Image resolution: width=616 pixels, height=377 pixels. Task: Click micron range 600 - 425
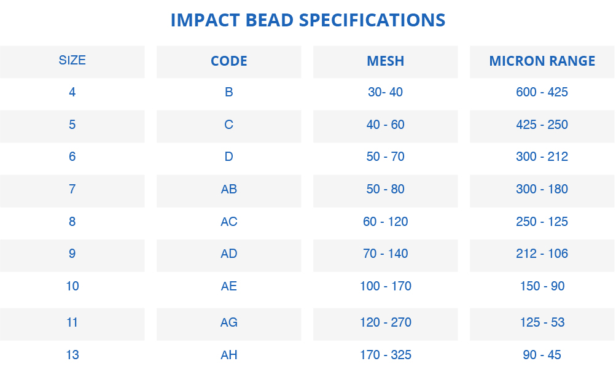coord(542,92)
